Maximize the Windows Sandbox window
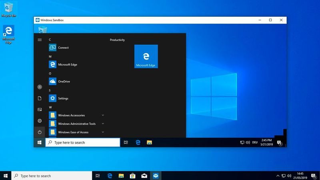The width and height of the screenshot is (320, 180). [x=270, y=20]
